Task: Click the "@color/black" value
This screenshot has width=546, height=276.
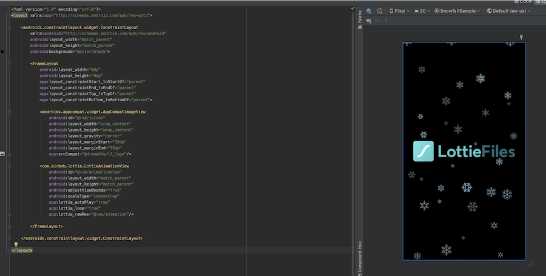Action: click(91, 52)
